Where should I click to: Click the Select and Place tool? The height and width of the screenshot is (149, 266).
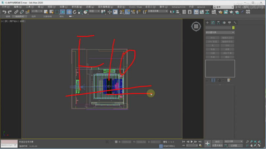86,12
